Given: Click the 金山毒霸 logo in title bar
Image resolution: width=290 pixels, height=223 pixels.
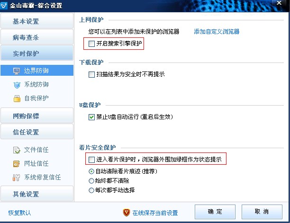Looking at the screenshot, I should [4, 5].
